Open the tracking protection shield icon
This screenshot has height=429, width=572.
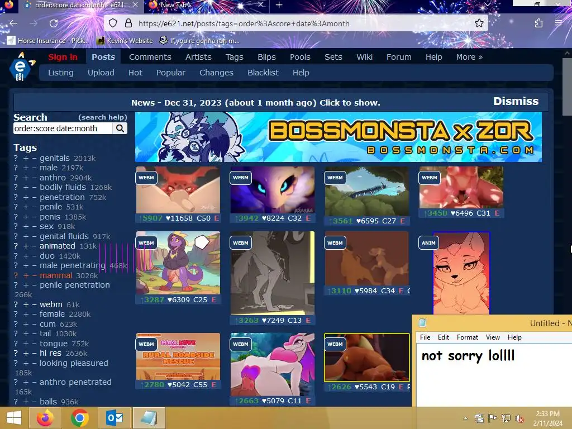[113, 23]
